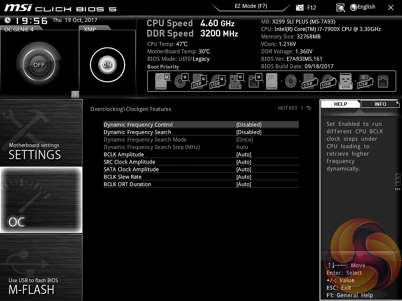Open the M-FLASH BIOS flashing section
Image resolution: width=402 pixels, height=301 pixels.
41,267
